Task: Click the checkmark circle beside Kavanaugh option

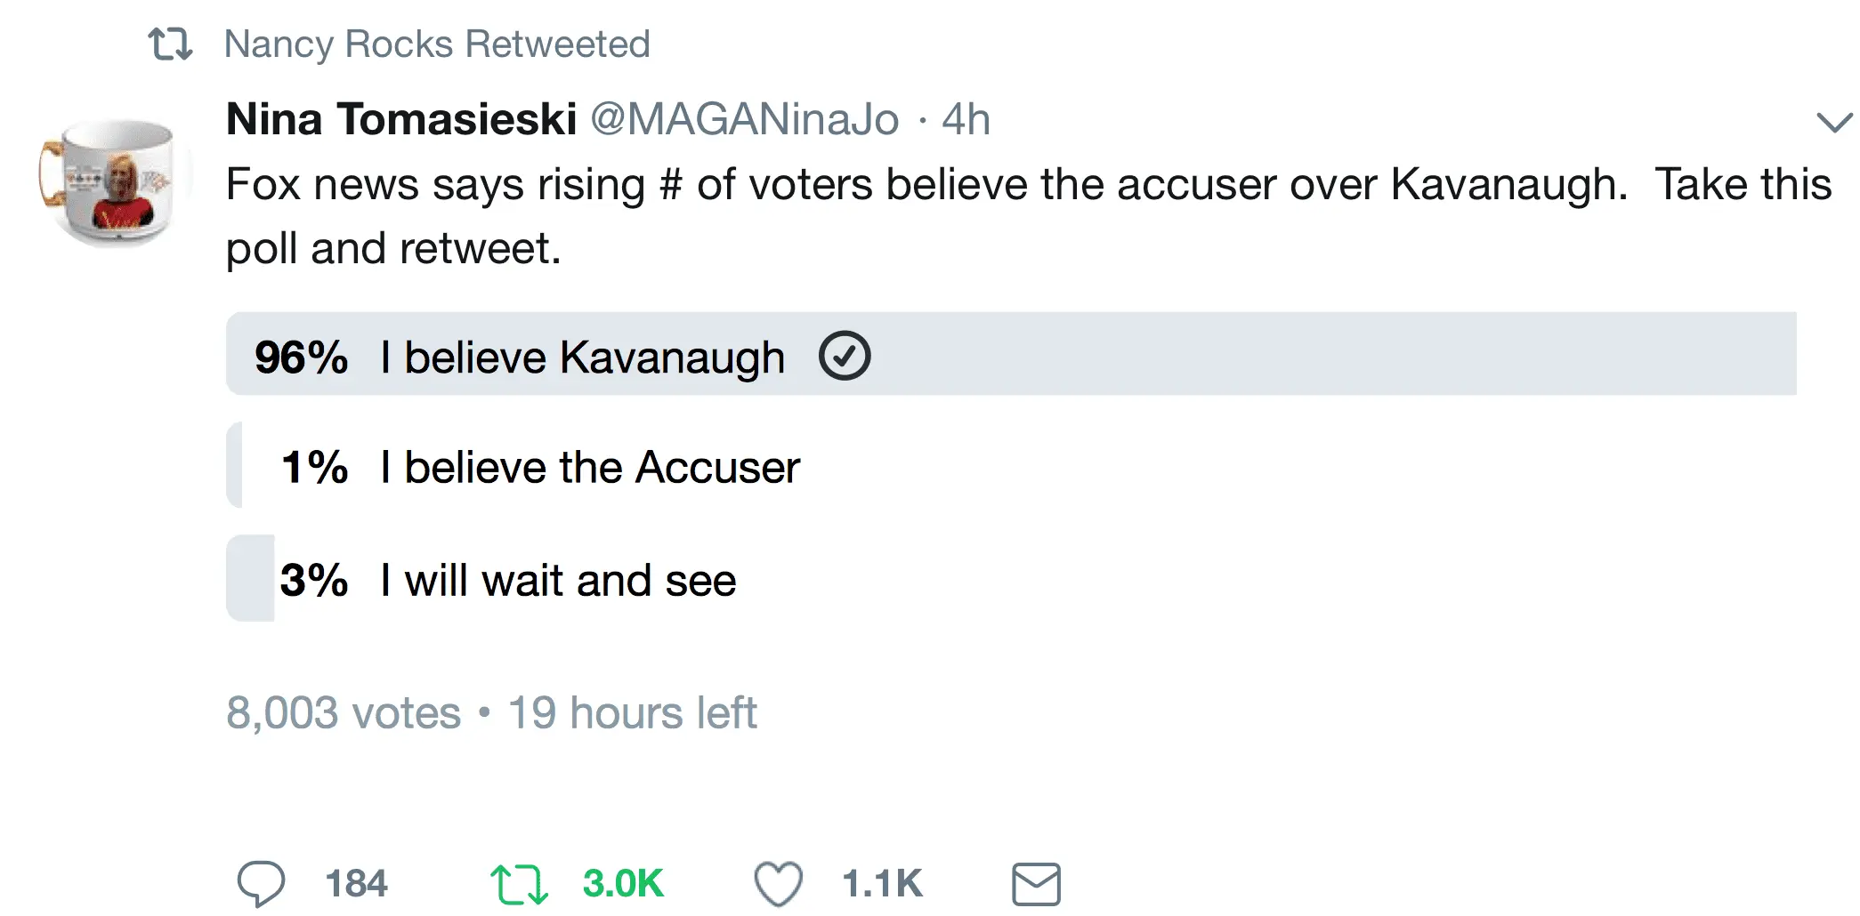Action: (844, 356)
